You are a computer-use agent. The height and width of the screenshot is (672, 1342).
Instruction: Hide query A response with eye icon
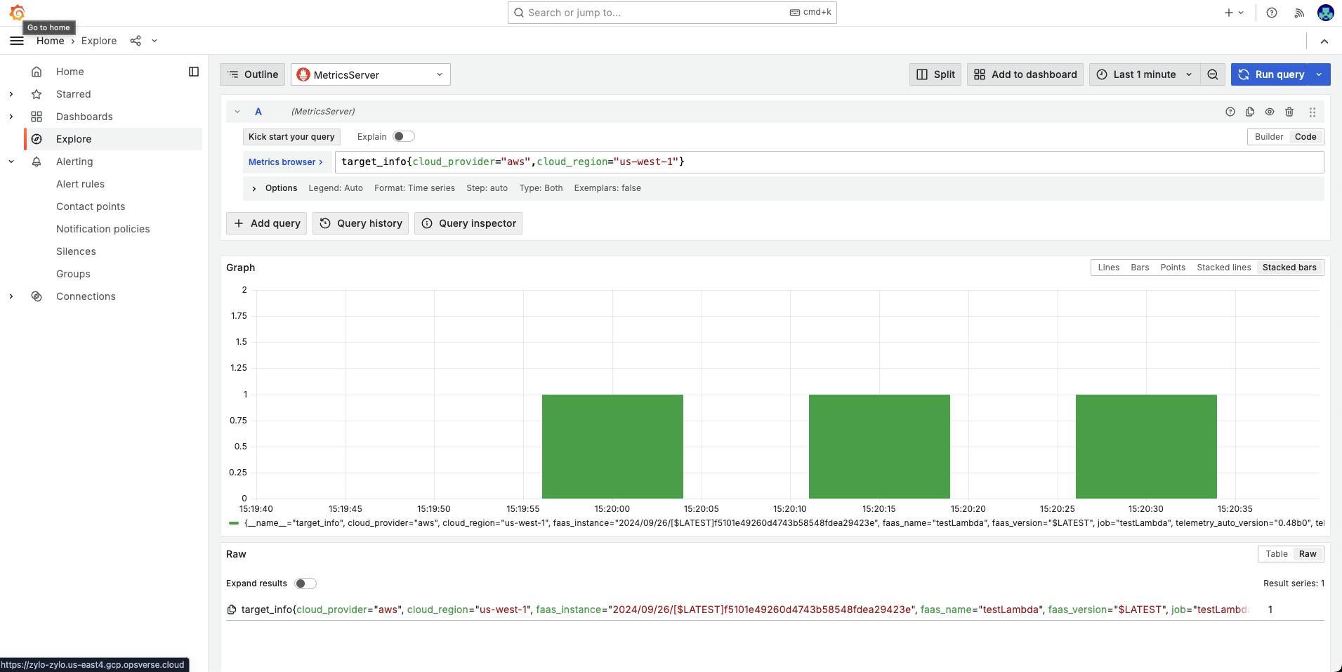(x=1270, y=112)
